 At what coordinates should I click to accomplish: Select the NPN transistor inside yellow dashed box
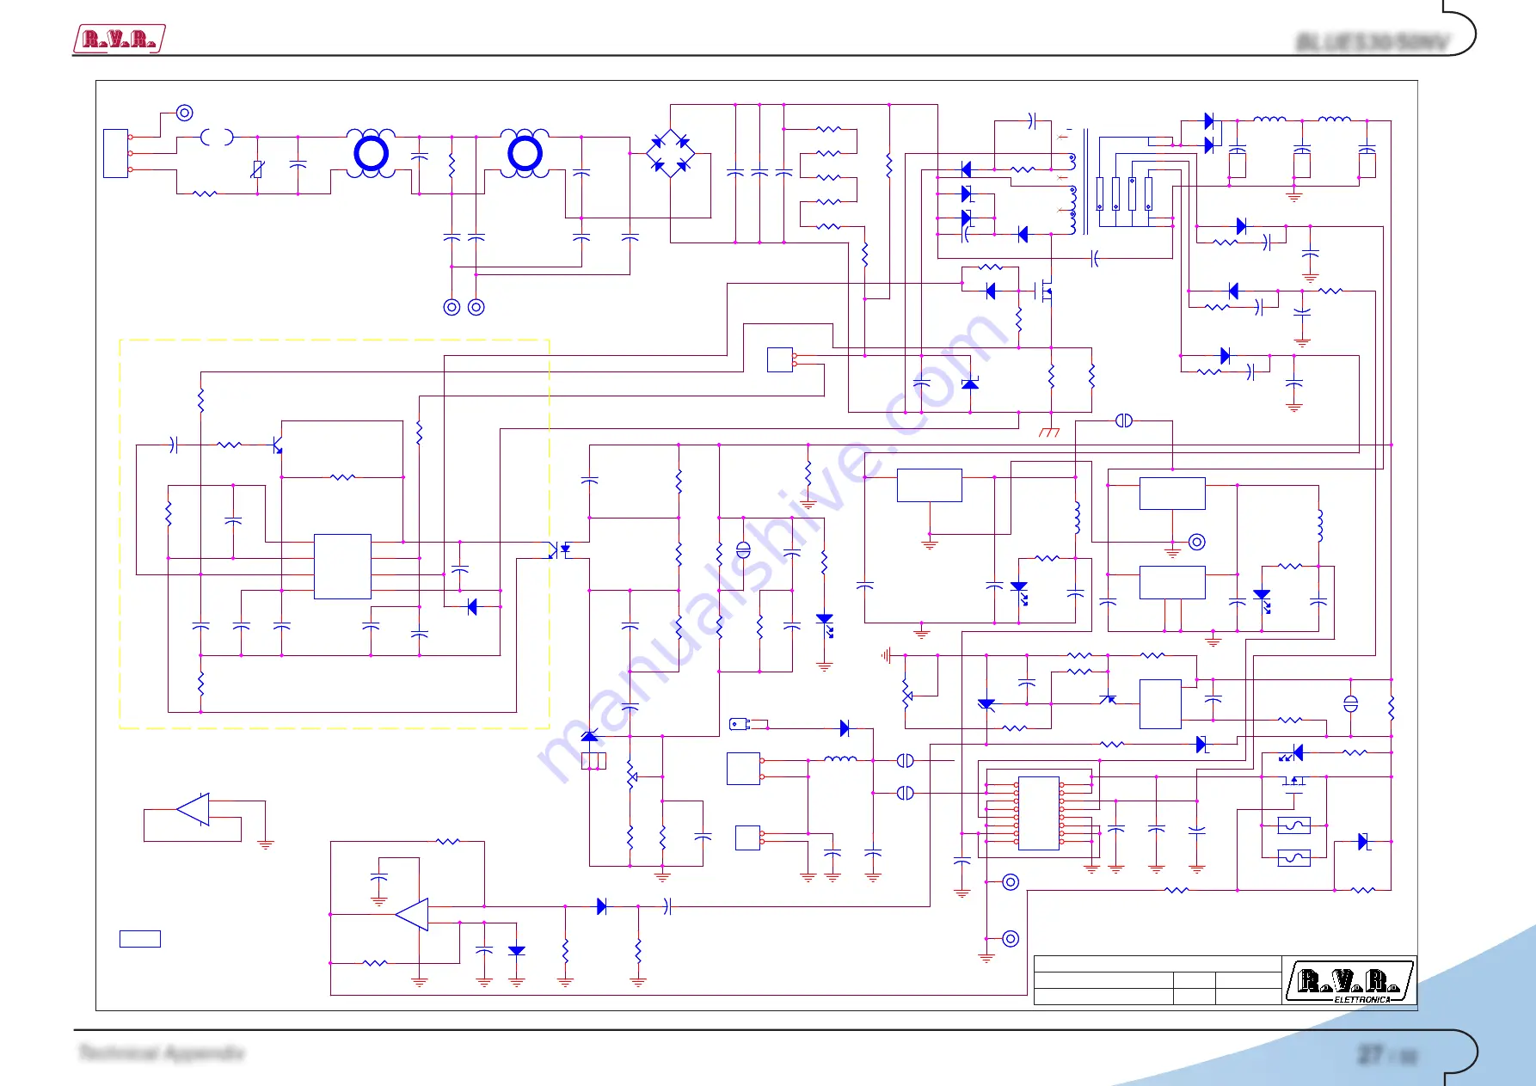click(x=277, y=445)
